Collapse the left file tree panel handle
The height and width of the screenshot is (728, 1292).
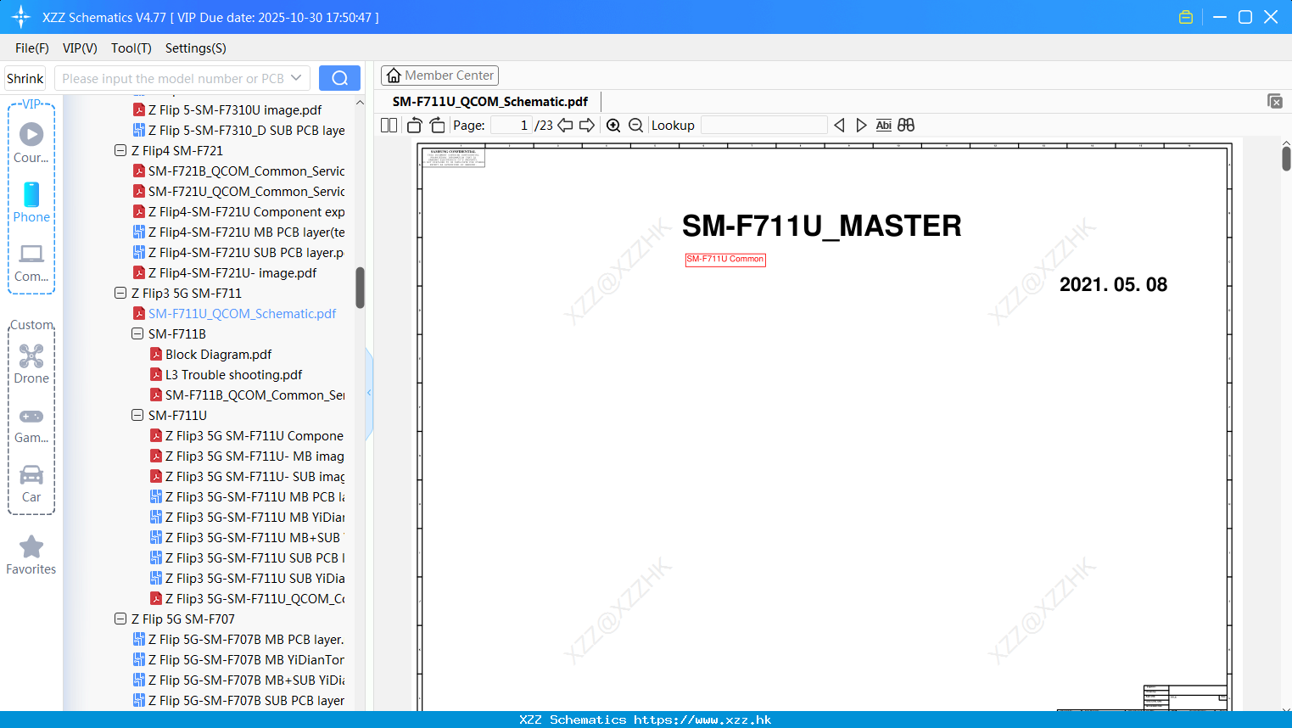[369, 393]
